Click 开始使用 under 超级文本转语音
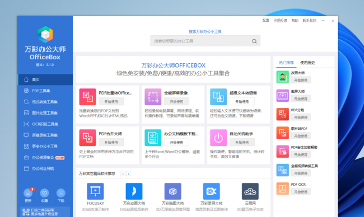The image size is (364, 217). [242, 102]
